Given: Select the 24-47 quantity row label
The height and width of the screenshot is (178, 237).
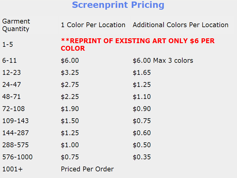Looking at the screenshot, I should 11,85.
